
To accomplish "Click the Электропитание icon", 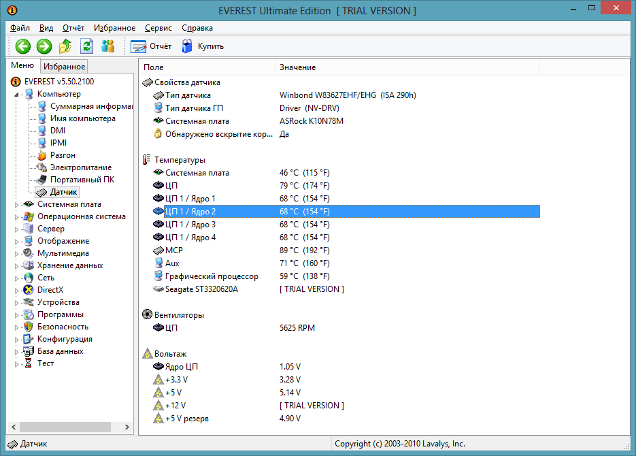I will 41,167.
